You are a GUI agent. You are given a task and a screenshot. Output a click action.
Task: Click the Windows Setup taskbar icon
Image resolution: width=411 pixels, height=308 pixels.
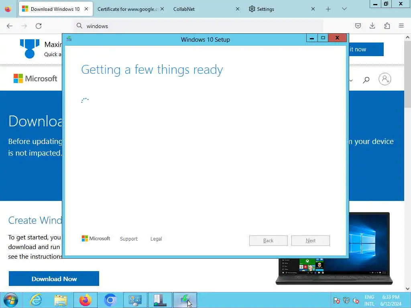pyautogui.click(x=185, y=300)
